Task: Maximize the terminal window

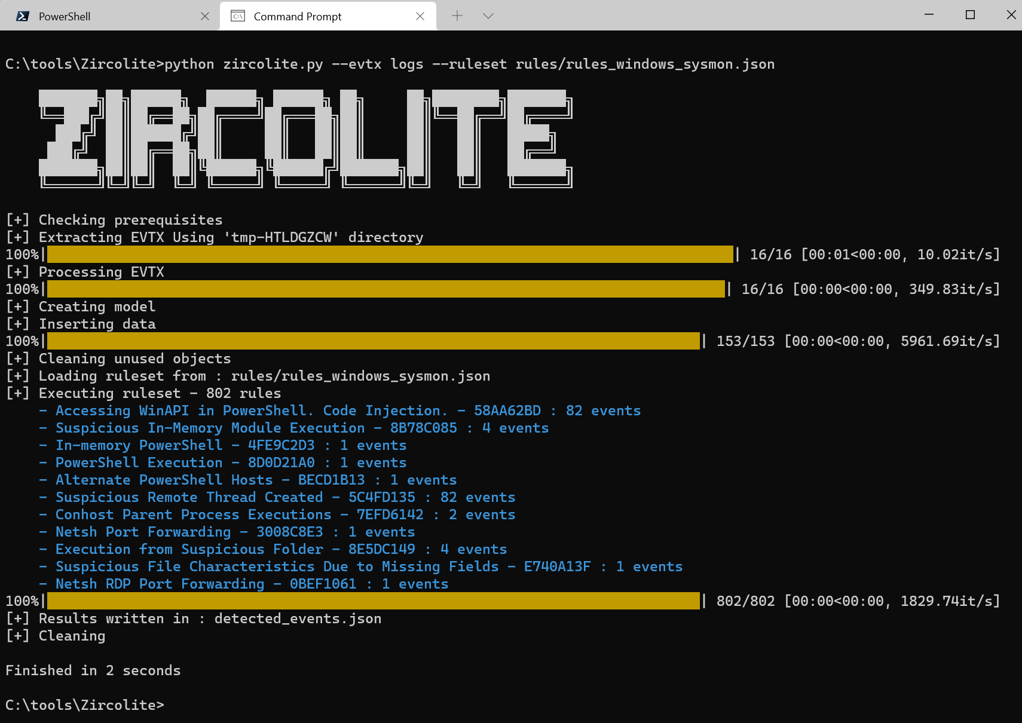Action: [970, 15]
